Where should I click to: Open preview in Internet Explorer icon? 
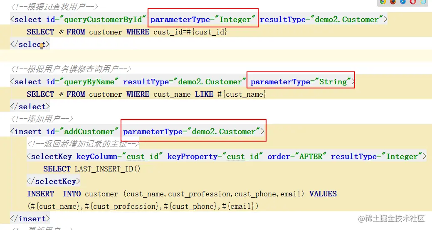(x=423, y=2)
